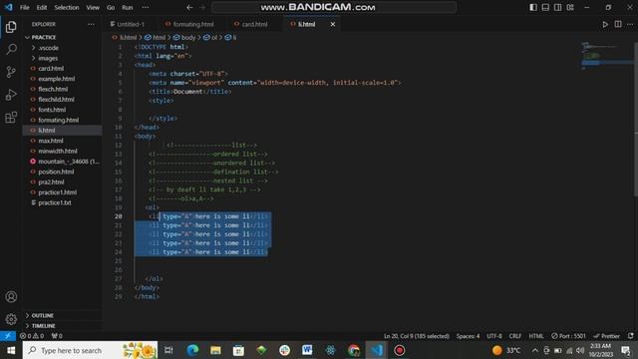Open Customize Layout icon

click(570, 7)
